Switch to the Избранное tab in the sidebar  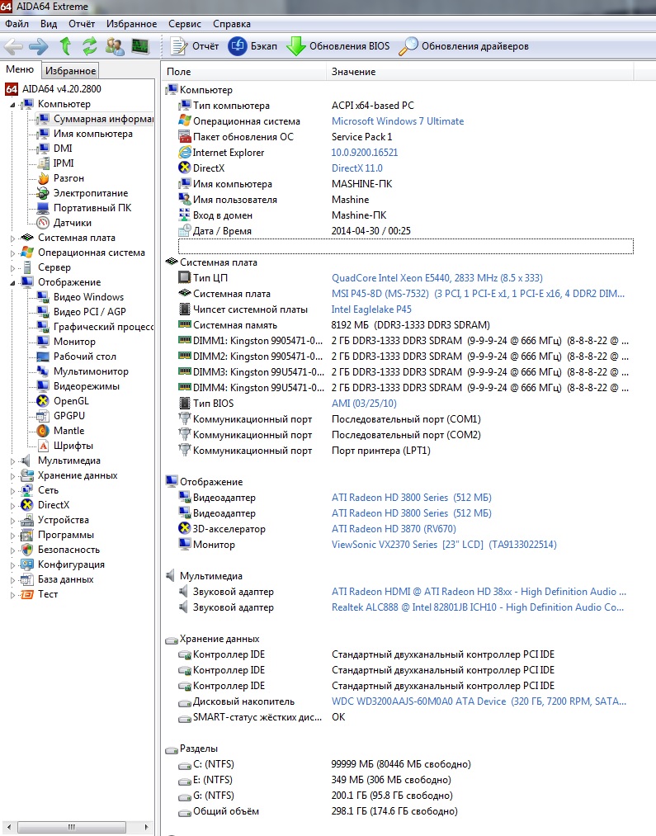[70, 71]
